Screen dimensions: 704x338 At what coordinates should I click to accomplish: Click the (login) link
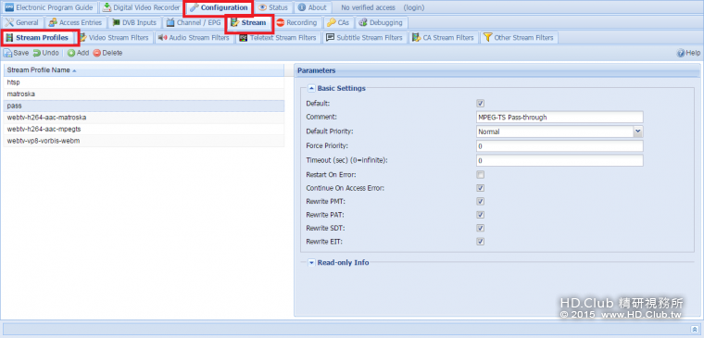click(413, 7)
